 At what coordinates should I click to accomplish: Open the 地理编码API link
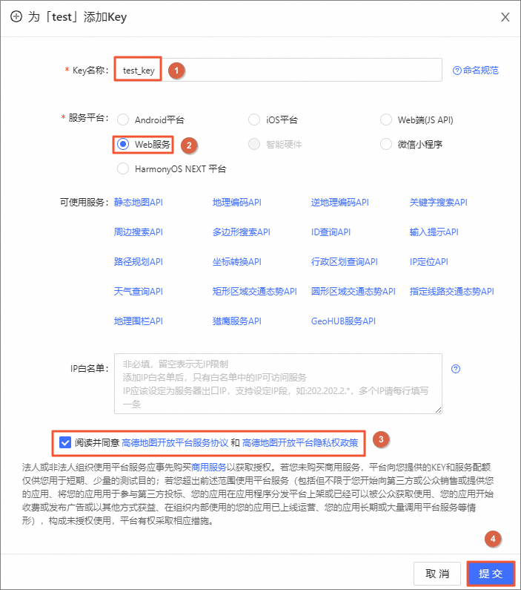(x=236, y=203)
